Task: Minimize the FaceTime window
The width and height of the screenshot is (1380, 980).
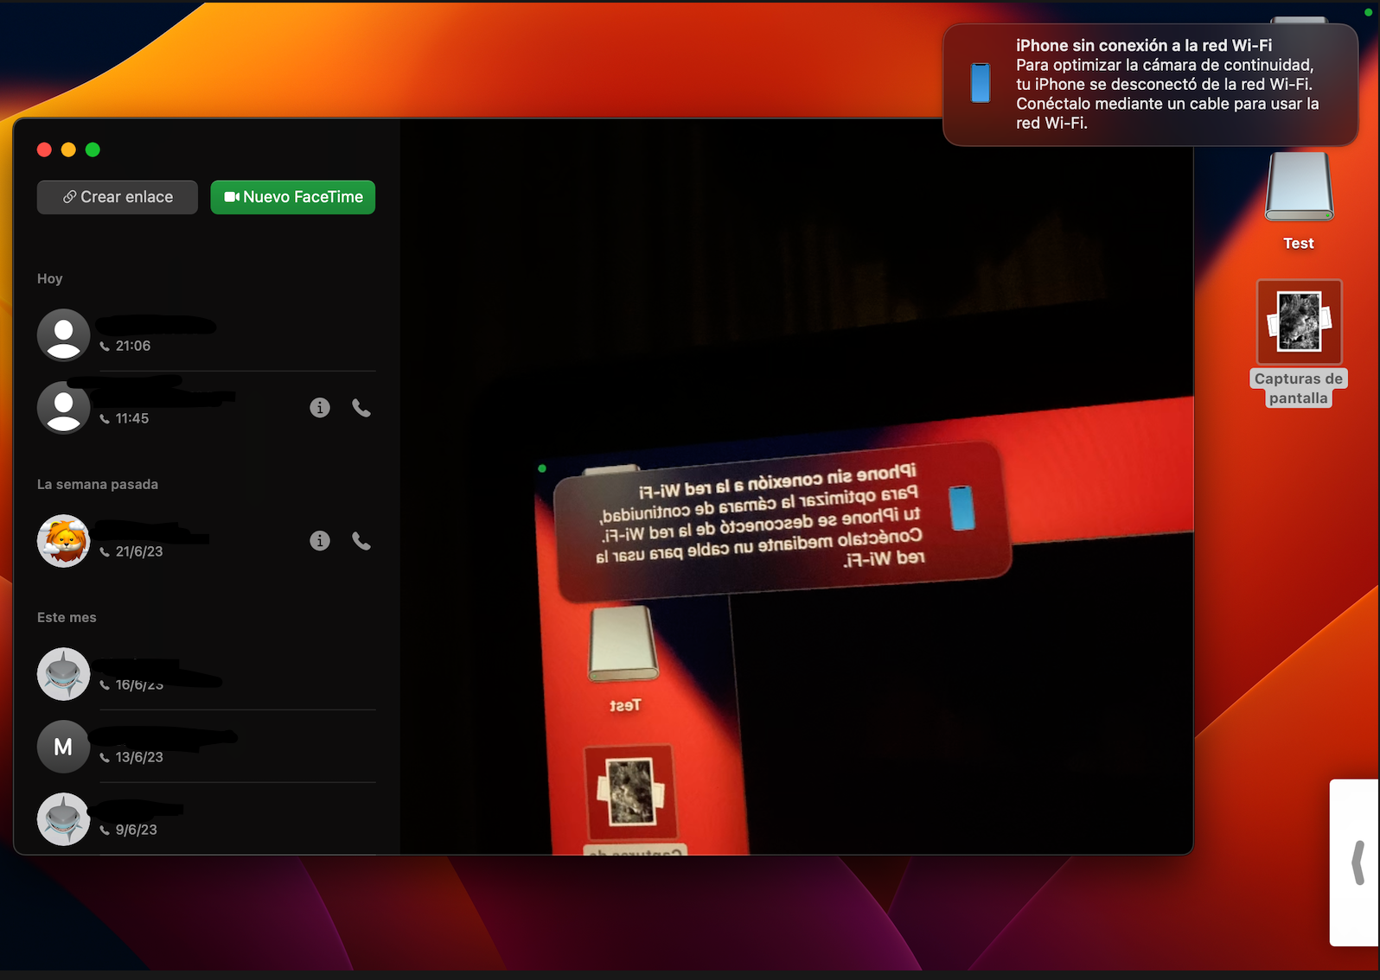Action: (68, 150)
